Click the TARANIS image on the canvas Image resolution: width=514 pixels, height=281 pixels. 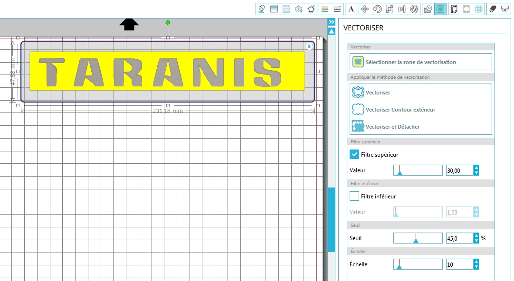(167, 71)
